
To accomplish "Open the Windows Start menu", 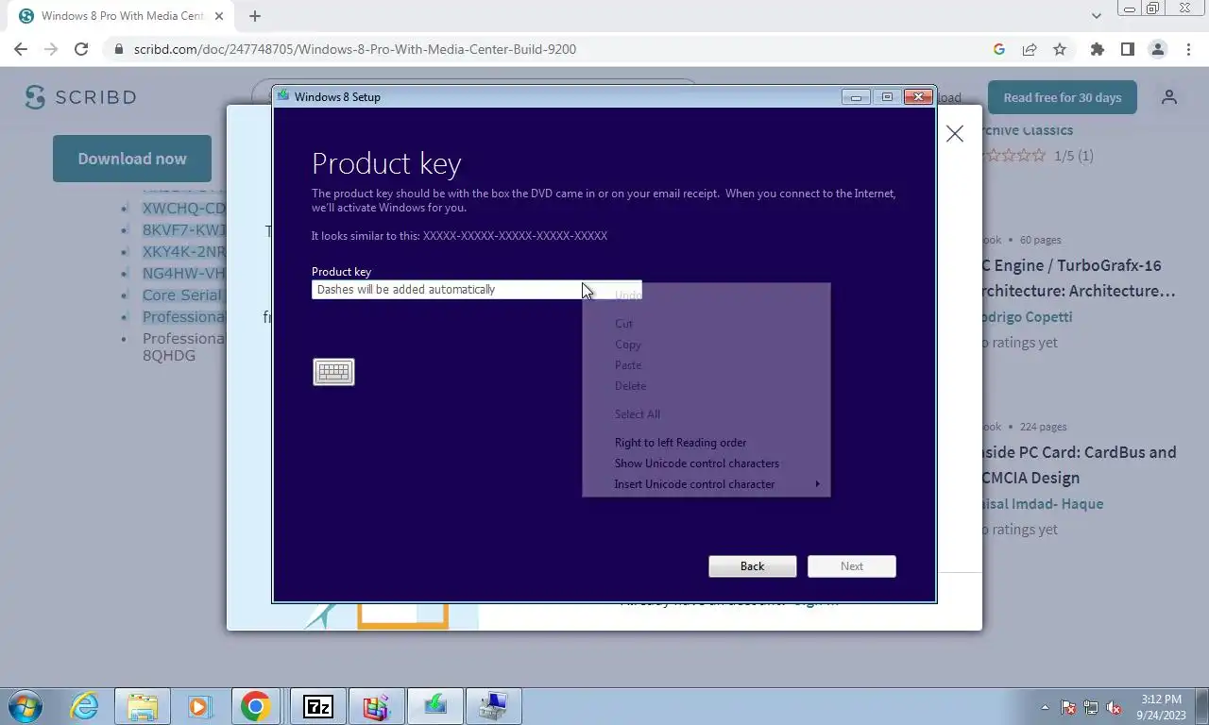I will click(26, 706).
